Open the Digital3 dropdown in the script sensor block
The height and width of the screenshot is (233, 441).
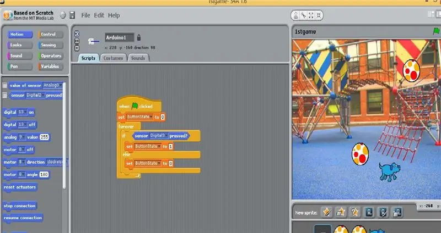click(159, 136)
